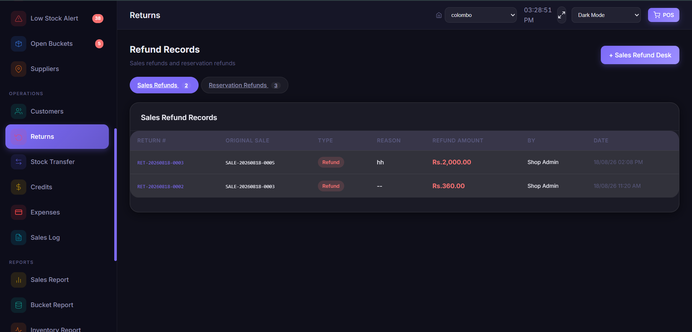The width and height of the screenshot is (692, 332).
Task: Click the Open Buckets cube icon
Action: (18, 44)
